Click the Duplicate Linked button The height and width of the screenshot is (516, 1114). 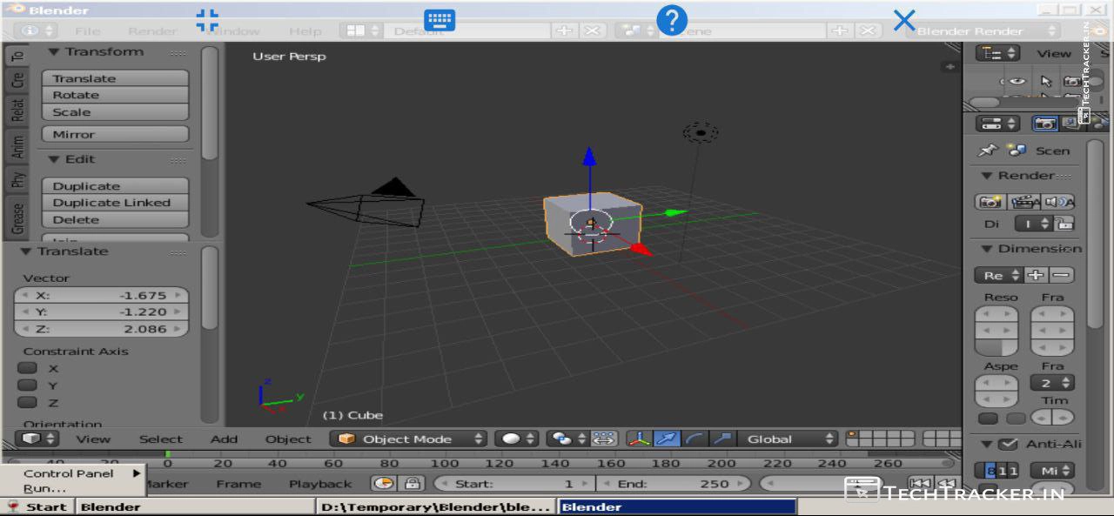coord(114,203)
